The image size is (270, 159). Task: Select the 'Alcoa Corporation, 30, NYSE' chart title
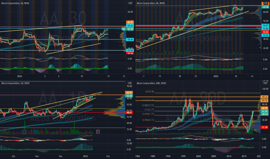(x=15, y=3)
